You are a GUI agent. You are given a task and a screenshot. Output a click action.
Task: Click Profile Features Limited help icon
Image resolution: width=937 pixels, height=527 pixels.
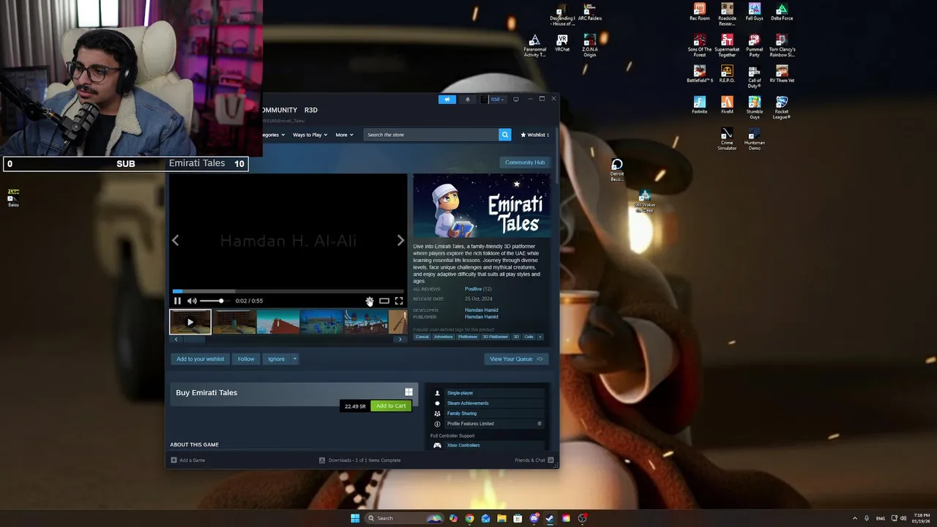[540, 424]
